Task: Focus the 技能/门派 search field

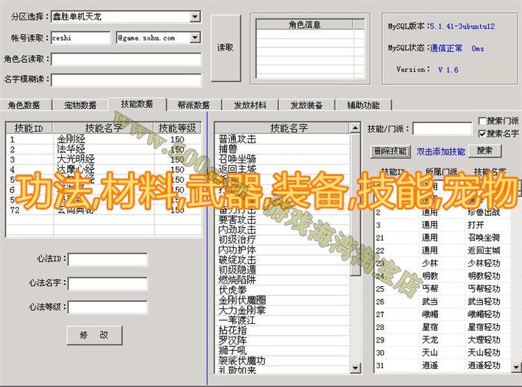Action: tap(441, 129)
